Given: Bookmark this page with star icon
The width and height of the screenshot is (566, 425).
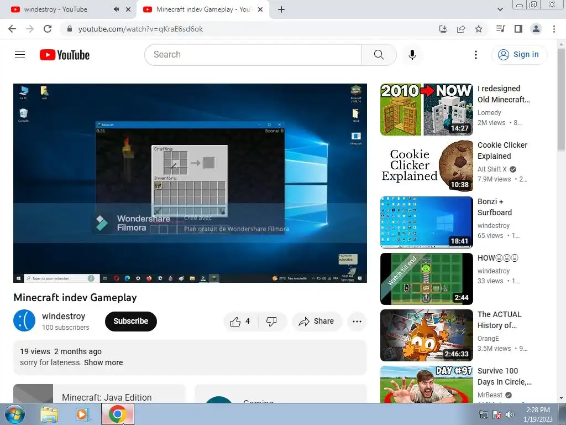Looking at the screenshot, I should [x=479, y=29].
